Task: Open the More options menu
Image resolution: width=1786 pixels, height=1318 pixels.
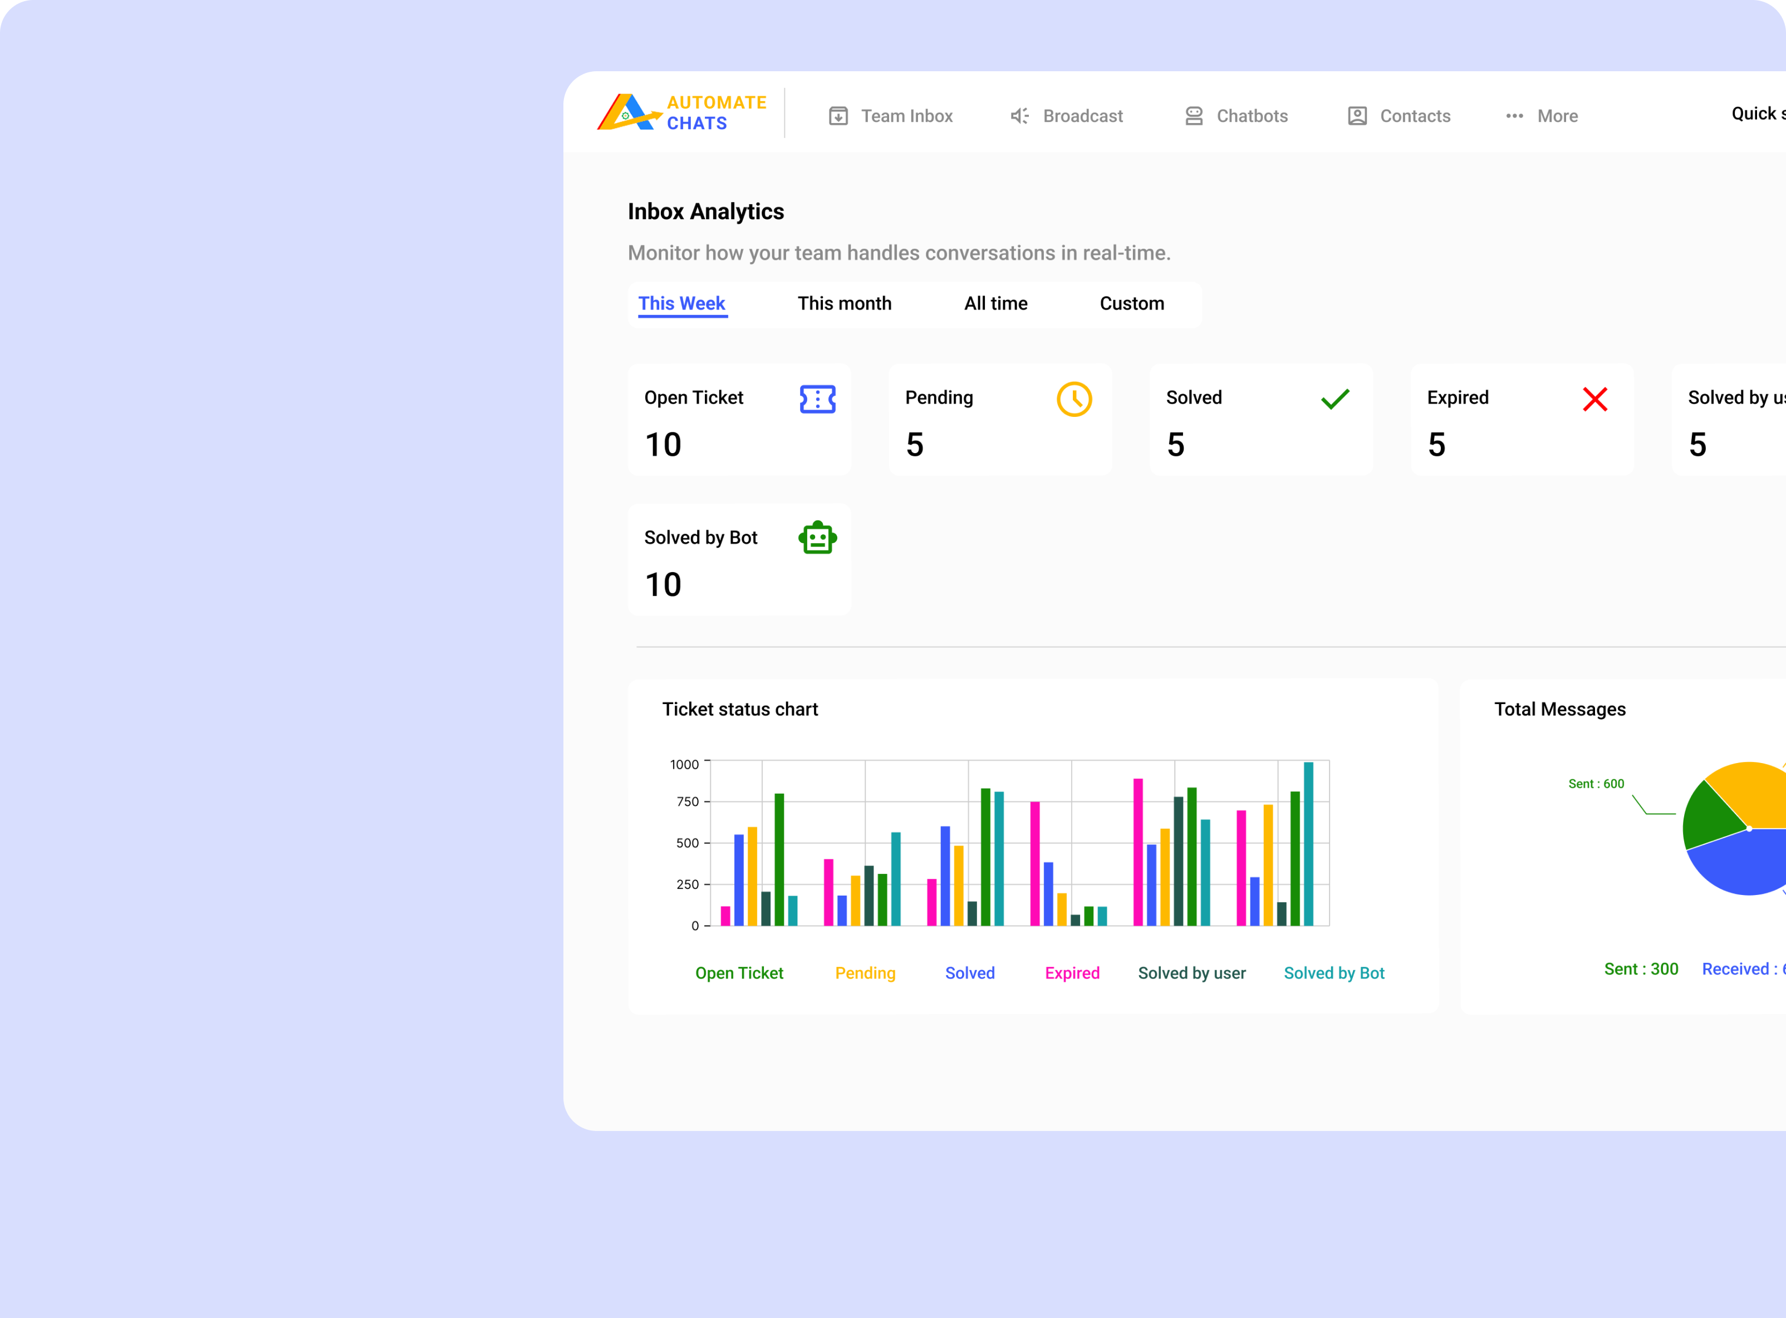Action: pos(1540,115)
